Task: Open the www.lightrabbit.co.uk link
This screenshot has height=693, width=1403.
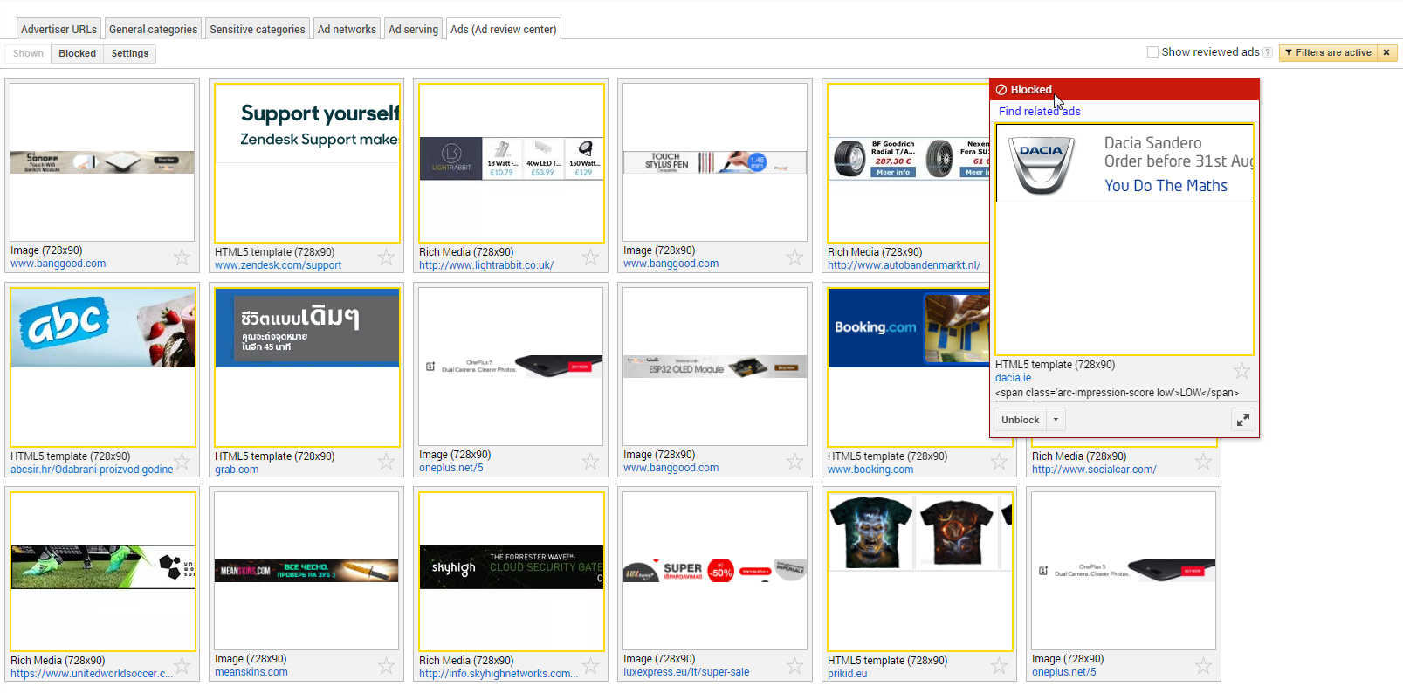Action: click(486, 265)
